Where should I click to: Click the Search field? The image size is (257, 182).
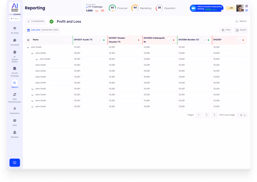(x=241, y=21)
